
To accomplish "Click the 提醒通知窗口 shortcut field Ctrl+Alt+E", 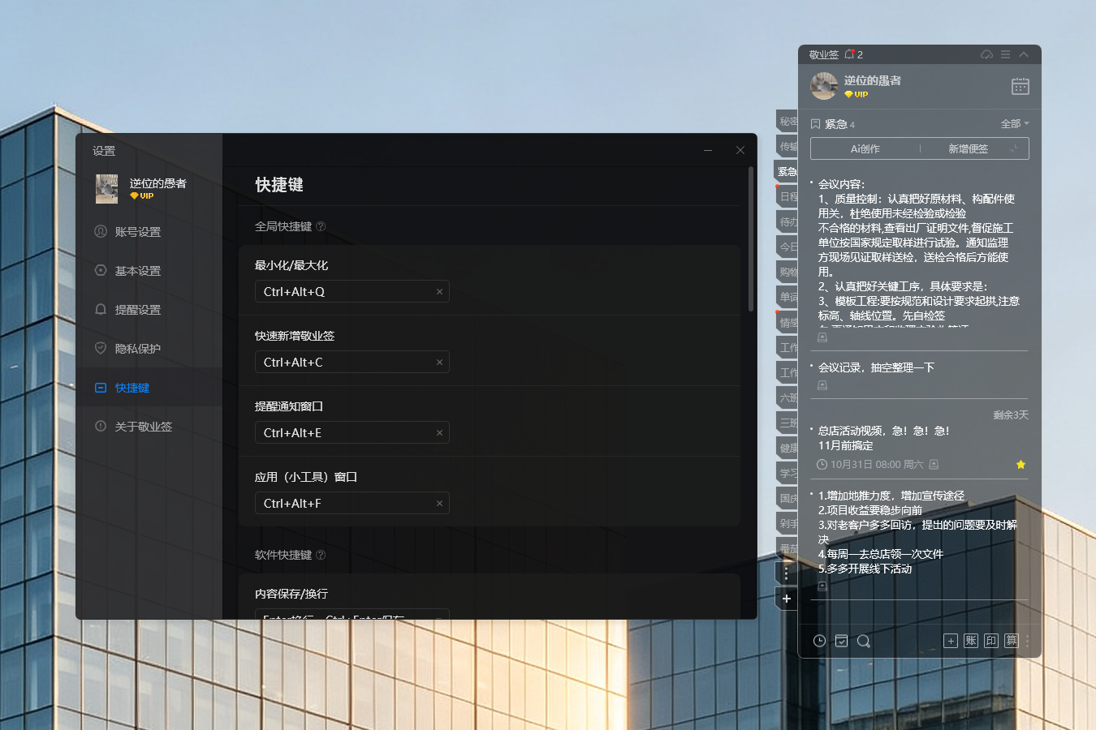I will [x=352, y=433].
